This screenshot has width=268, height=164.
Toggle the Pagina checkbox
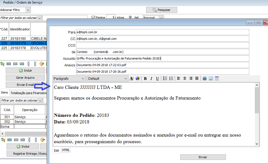pos(93,17)
